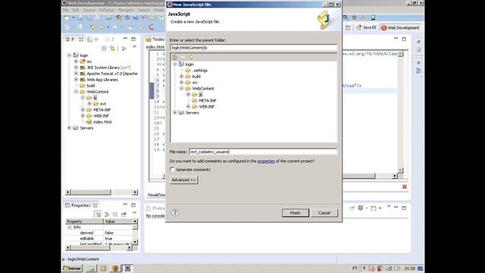This screenshot has height=273, width=485.
Task: Enable the Generate comments checkbox
Action: click(x=172, y=169)
